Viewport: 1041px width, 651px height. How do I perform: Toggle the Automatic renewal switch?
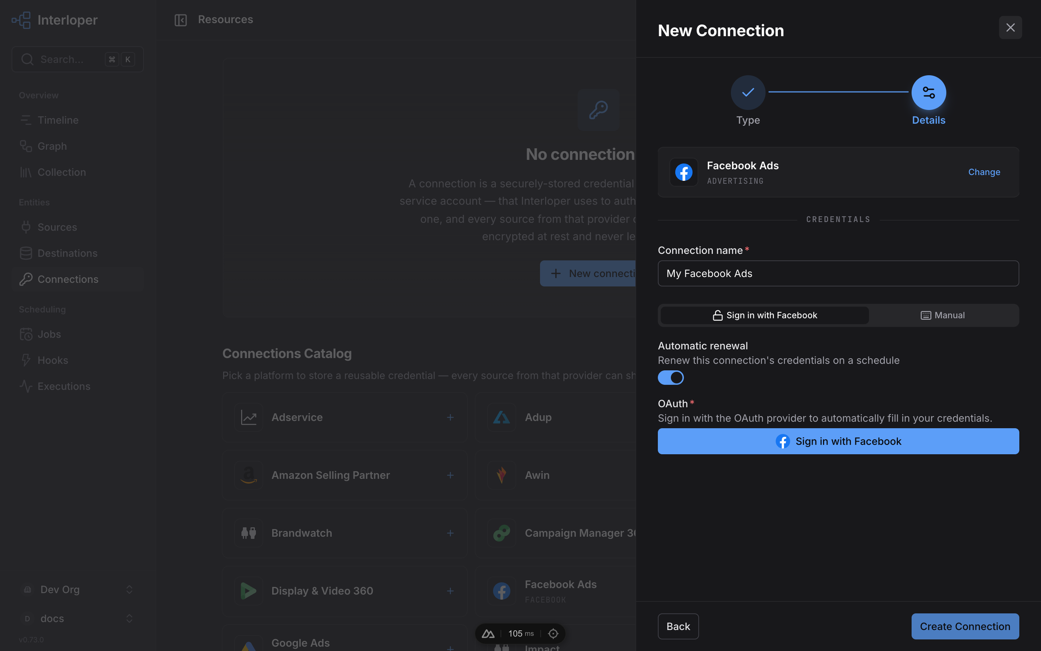pos(671,378)
